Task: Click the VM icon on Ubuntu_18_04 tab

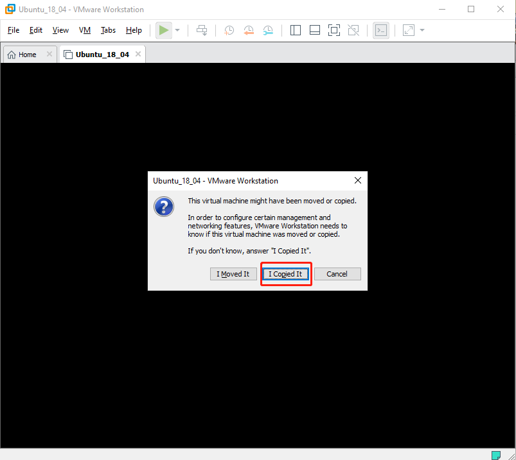Action: [67, 55]
